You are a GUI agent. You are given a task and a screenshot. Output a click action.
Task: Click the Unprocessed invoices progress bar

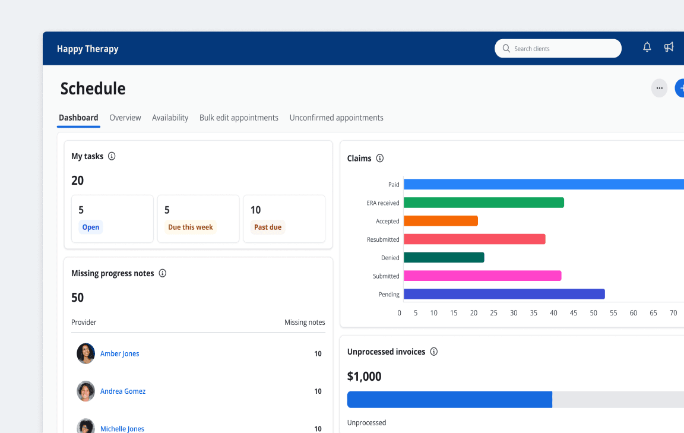point(449,399)
